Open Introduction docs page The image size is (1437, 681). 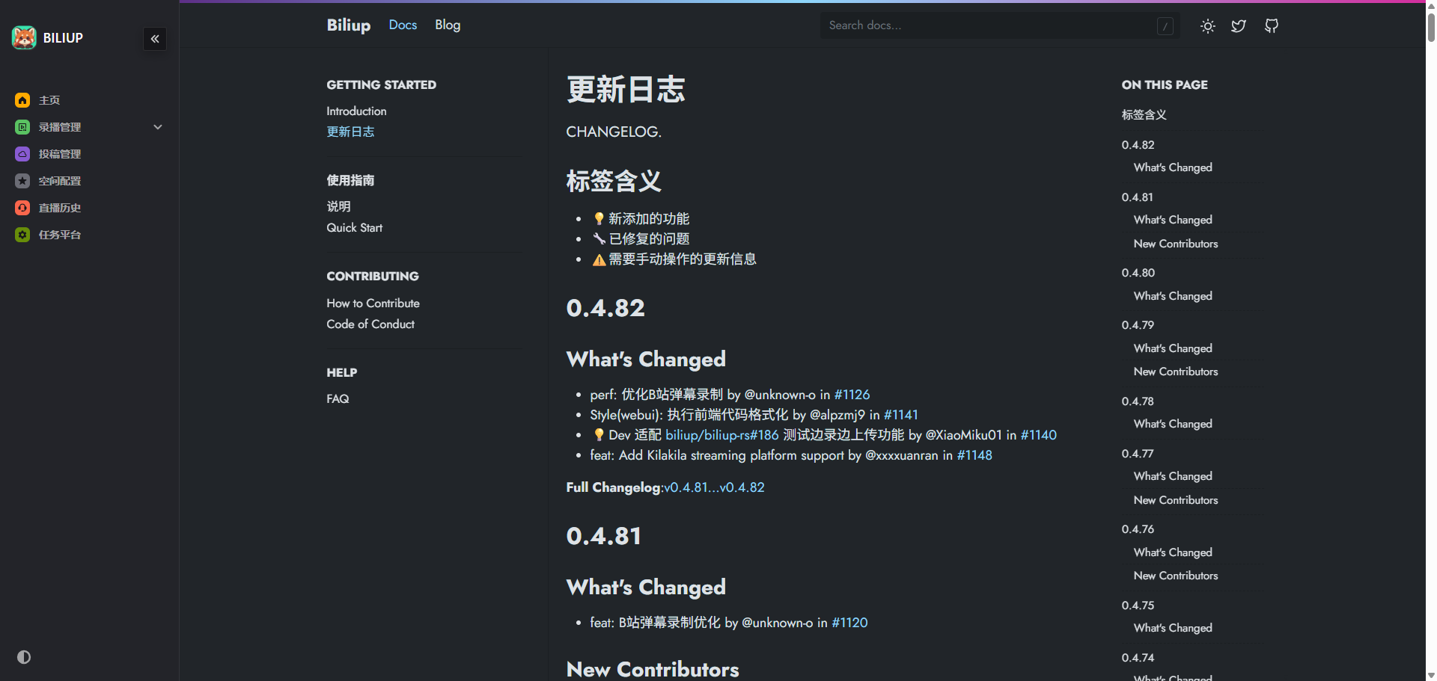pos(356,111)
